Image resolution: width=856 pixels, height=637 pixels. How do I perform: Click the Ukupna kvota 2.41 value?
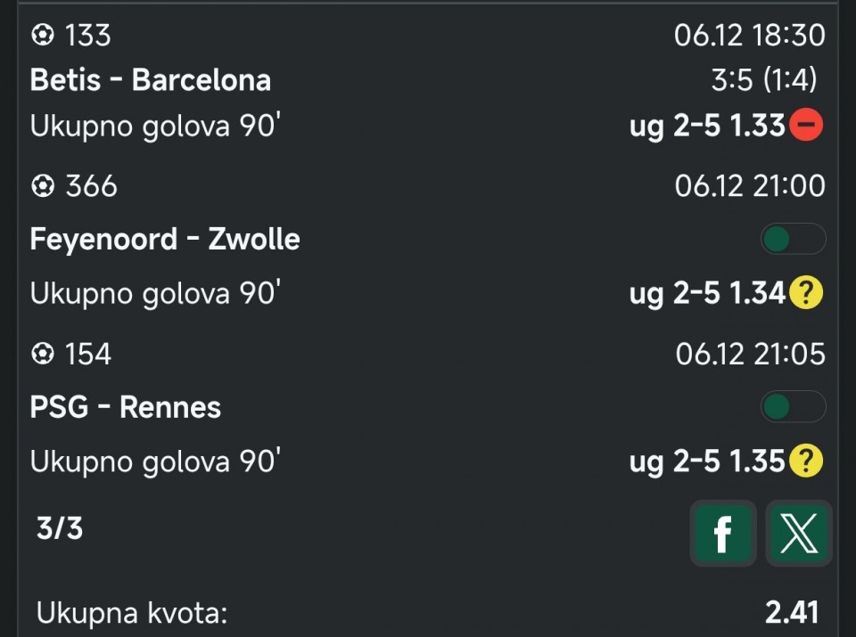791,613
